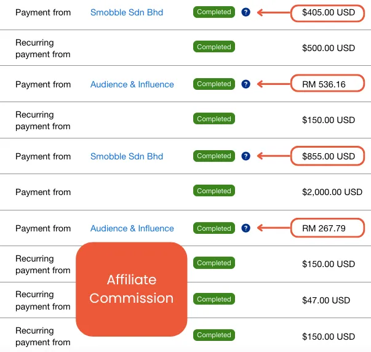
Task: Open Audience & Influence link for RM 536.16
Action: (x=132, y=84)
